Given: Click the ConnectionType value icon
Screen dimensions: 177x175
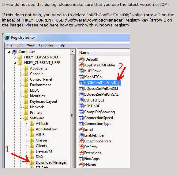Looking at the screenshot, I should pos(81,123).
